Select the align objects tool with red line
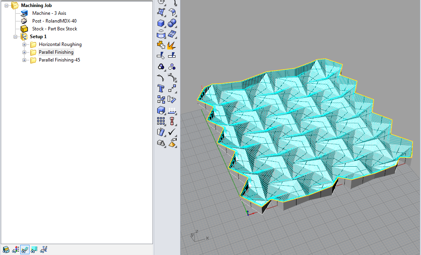Viewport: 421px width, 255px height. 172,121
